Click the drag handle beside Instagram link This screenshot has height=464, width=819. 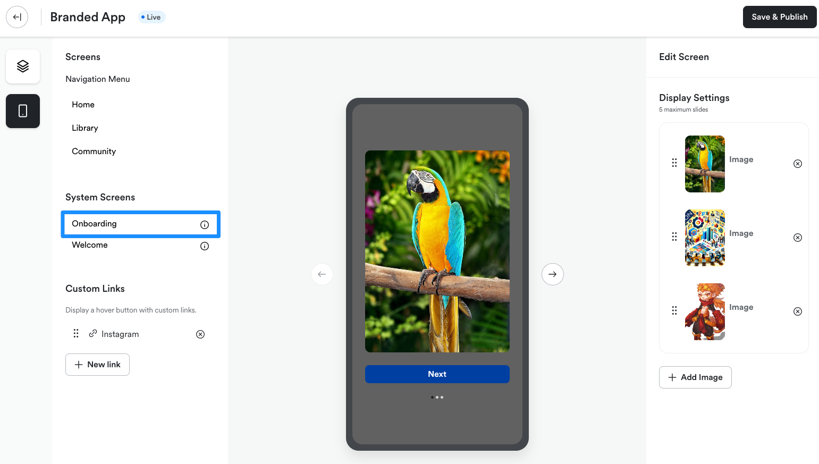[x=76, y=333]
